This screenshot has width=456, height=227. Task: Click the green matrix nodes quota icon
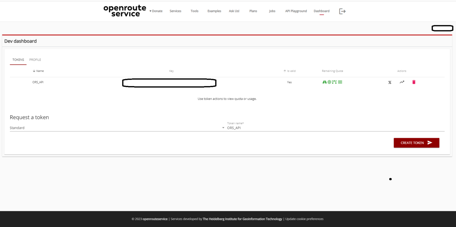pos(335,82)
